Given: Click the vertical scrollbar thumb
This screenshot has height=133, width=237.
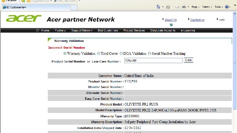Looking at the screenshot, I should point(235,62).
